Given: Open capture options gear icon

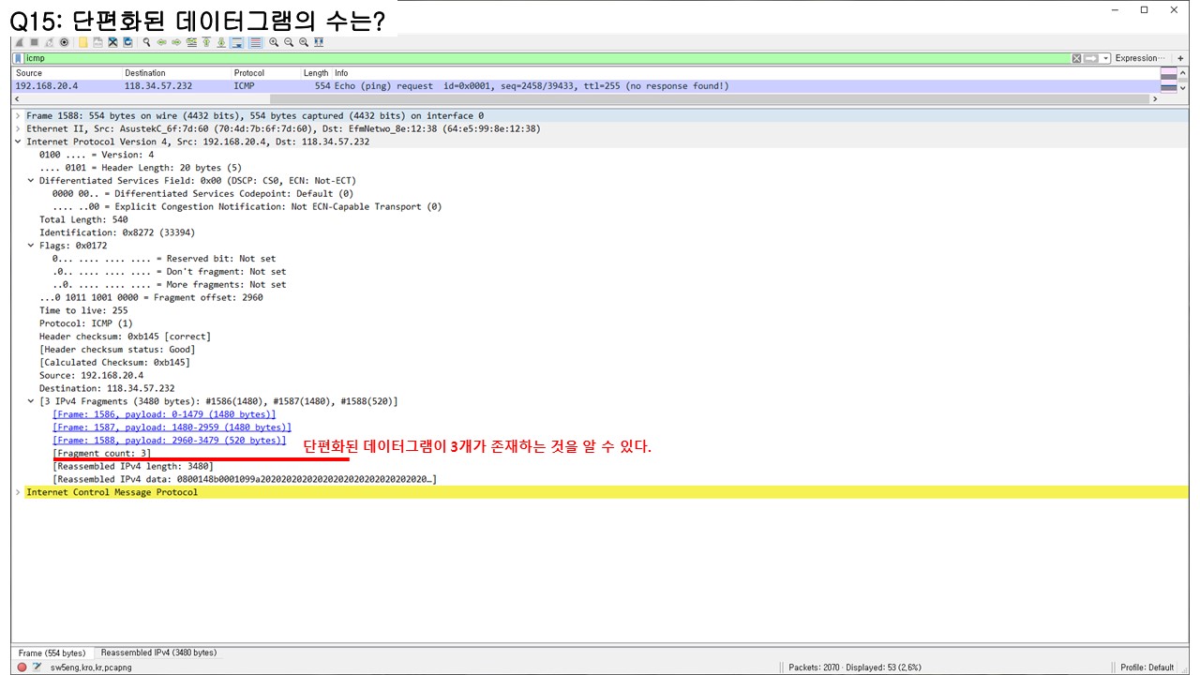Looking at the screenshot, I should pos(64,42).
